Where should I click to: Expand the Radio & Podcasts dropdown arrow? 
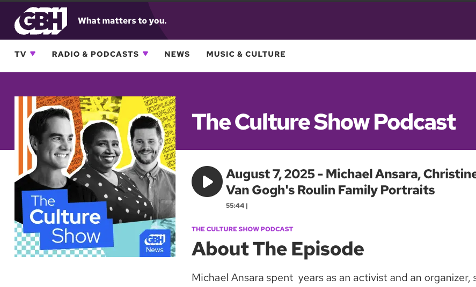pyautogui.click(x=145, y=54)
